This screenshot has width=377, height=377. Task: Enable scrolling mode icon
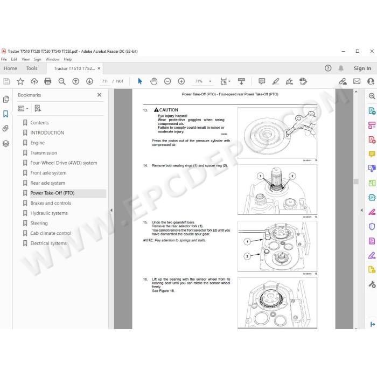click(x=241, y=81)
